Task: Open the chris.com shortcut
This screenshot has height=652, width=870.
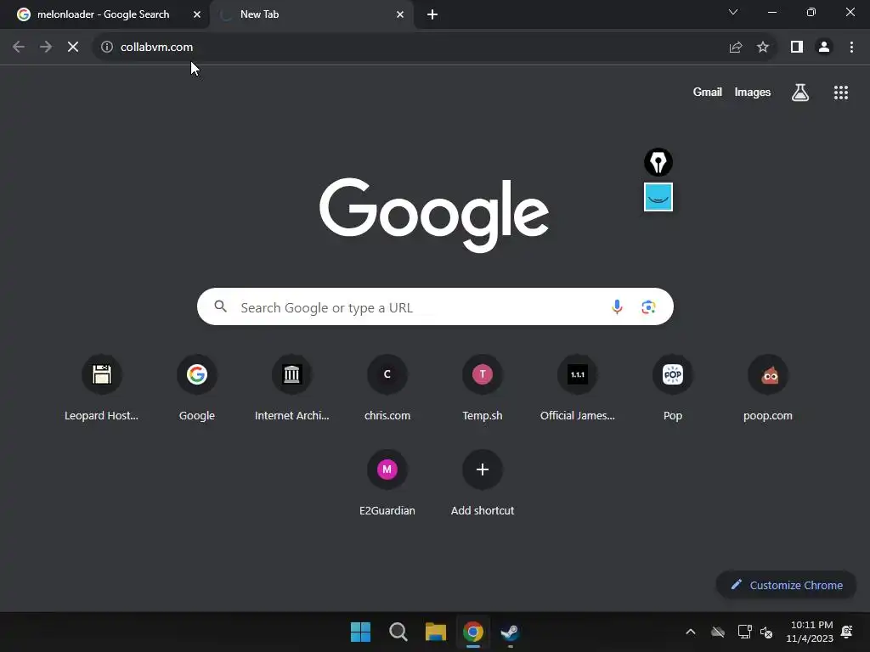Action: pyautogui.click(x=387, y=389)
